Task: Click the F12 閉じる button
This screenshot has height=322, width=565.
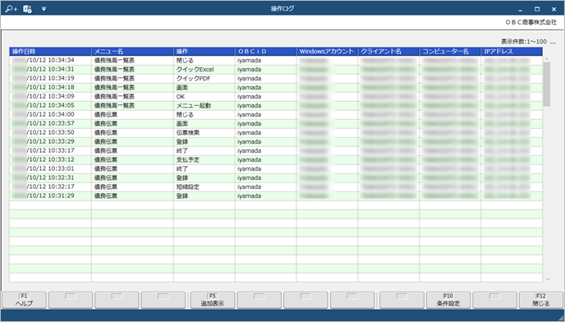Action: click(x=541, y=300)
